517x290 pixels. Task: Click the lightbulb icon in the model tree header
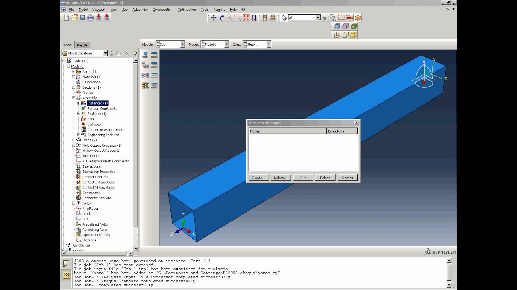coord(135,53)
